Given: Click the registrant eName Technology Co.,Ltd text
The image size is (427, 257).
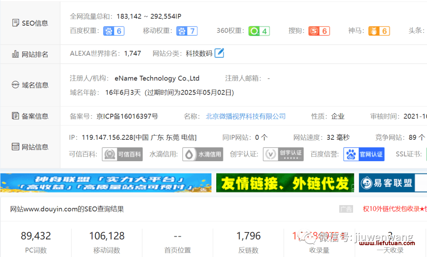Looking at the screenshot, I should 157,78.
